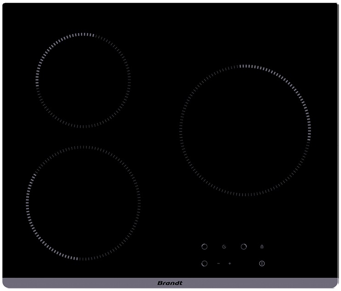Click center of the small upper-left burner

[x=83, y=80]
